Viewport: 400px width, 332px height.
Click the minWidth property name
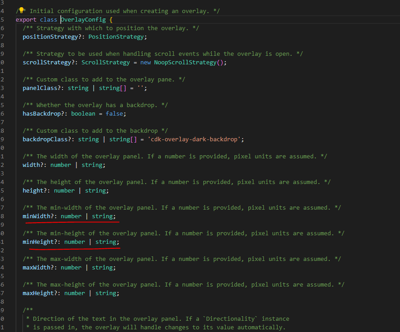click(x=36, y=216)
